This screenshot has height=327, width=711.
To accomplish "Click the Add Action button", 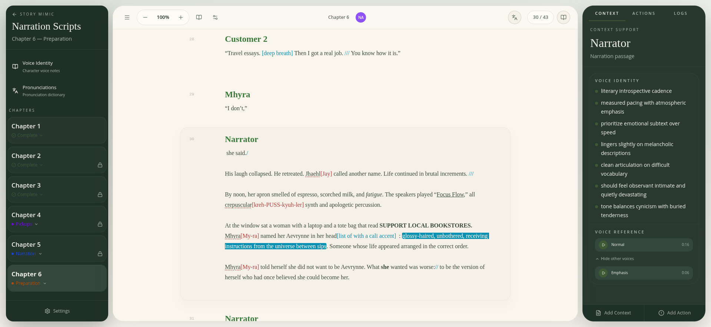I will [x=675, y=313].
